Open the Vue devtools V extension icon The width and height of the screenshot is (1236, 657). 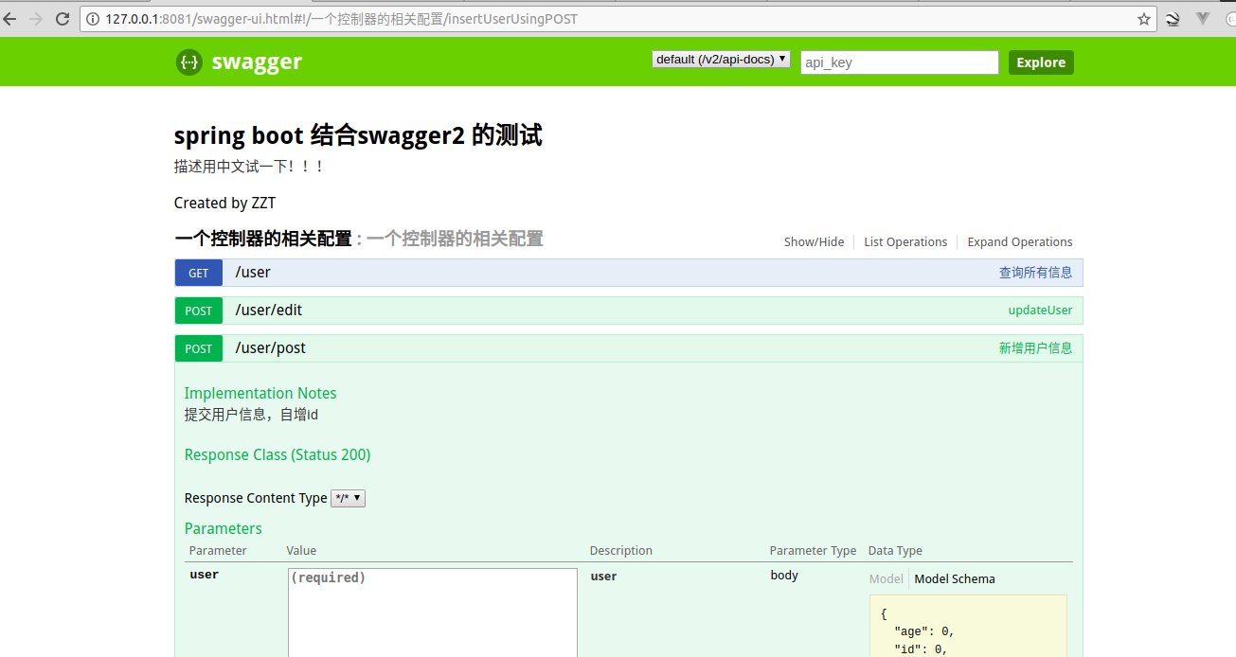coord(1203,18)
